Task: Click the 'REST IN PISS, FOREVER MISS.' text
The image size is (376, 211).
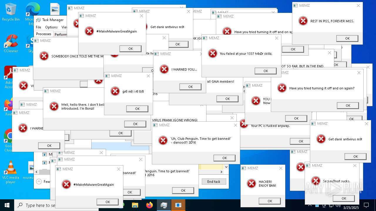Action: click(332, 21)
